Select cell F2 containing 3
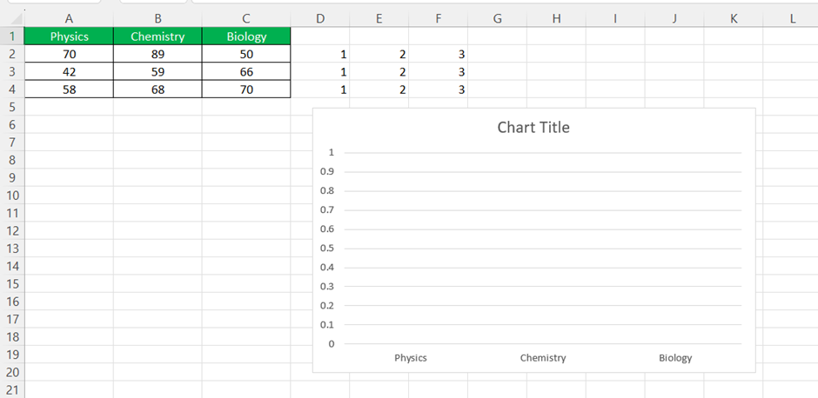This screenshot has height=398, width=818. point(439,54)
